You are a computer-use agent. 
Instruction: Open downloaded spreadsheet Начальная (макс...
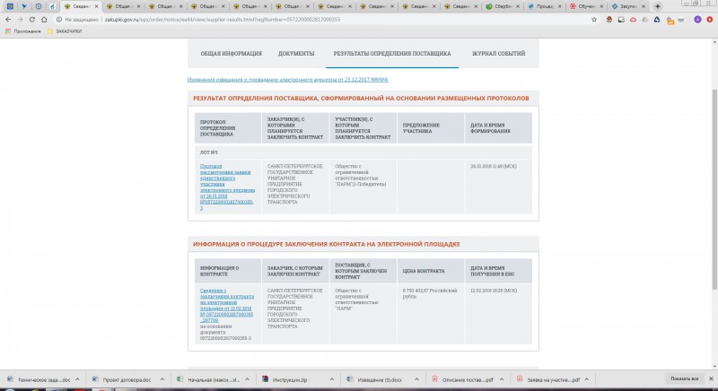[x=208, y=379]
